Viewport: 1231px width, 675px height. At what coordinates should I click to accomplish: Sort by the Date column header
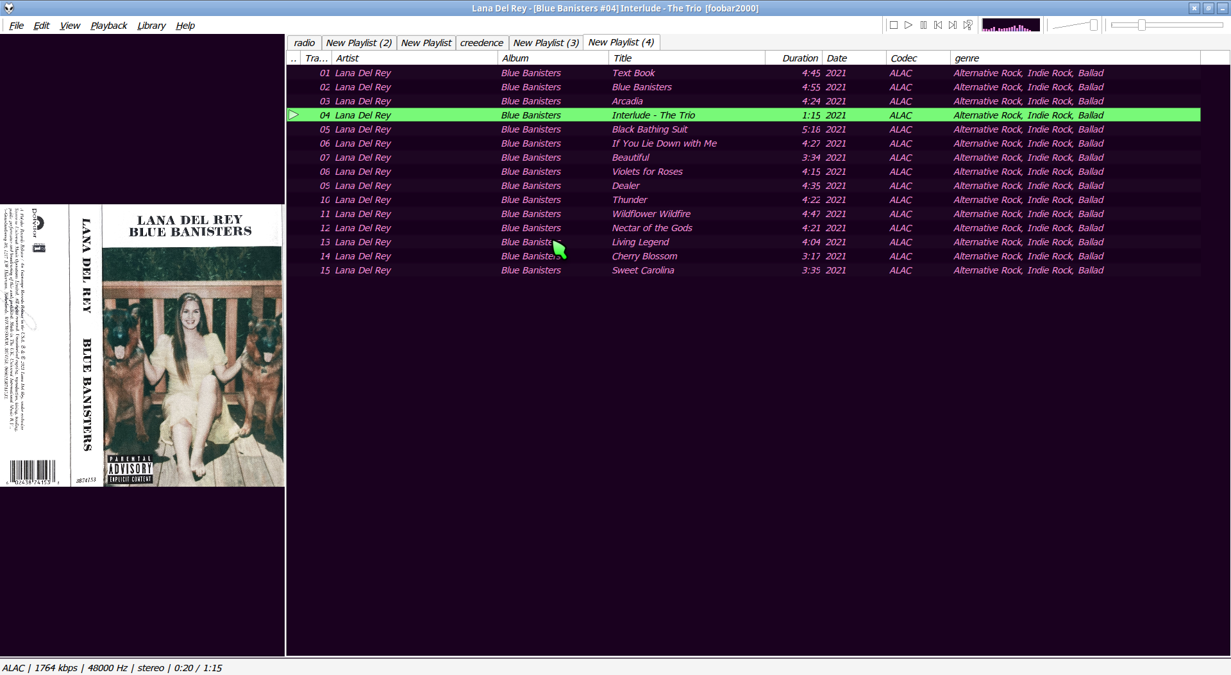854,58
